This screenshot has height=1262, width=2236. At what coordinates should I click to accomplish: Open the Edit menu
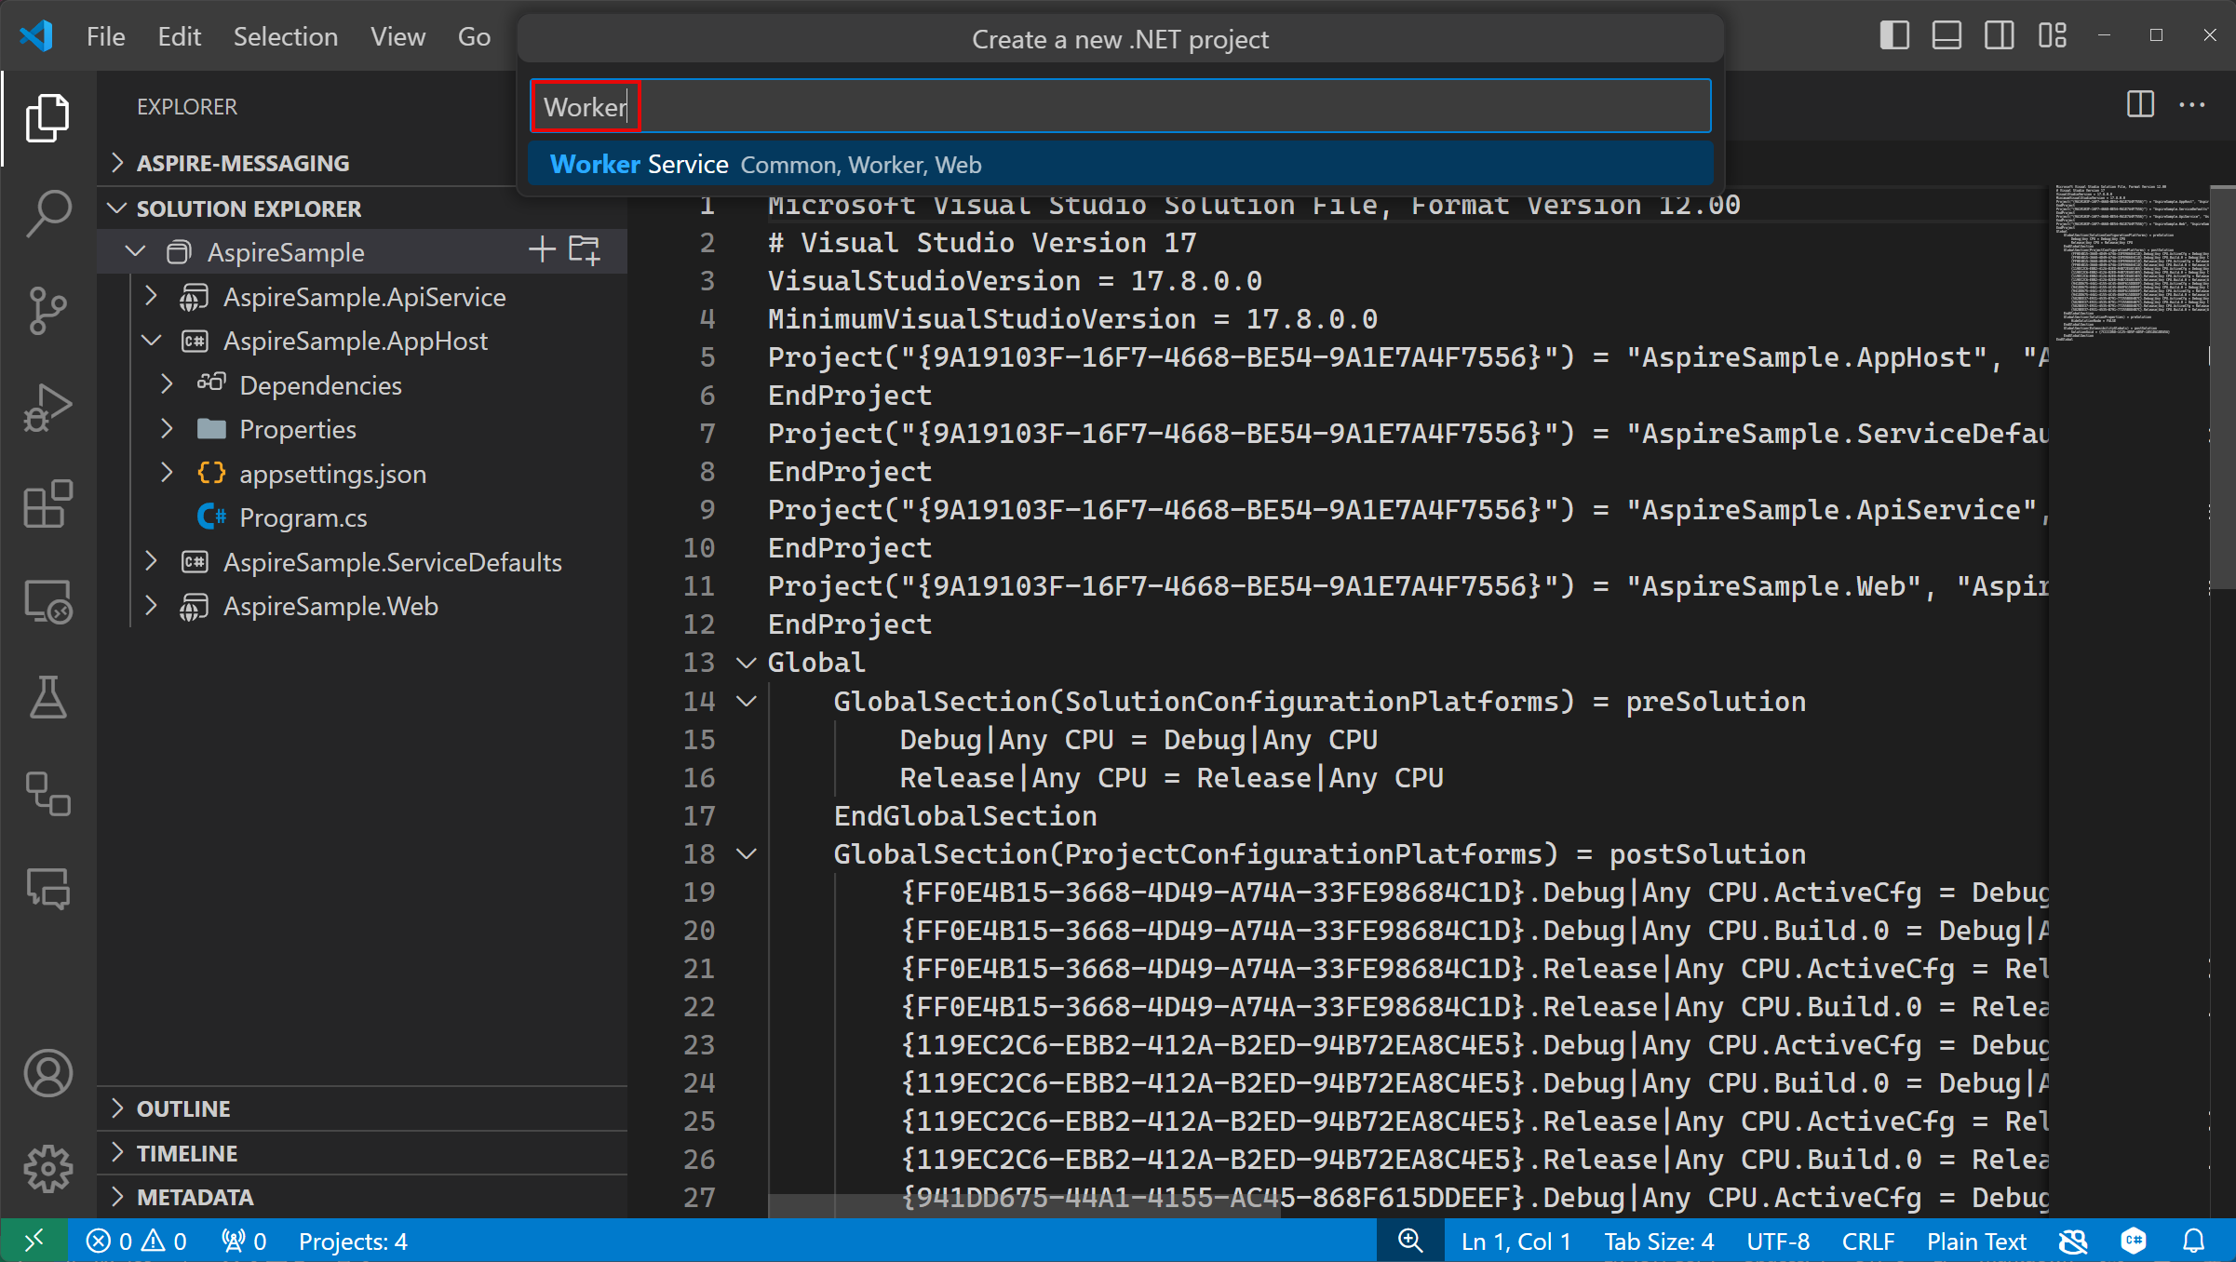click(179, 36)
